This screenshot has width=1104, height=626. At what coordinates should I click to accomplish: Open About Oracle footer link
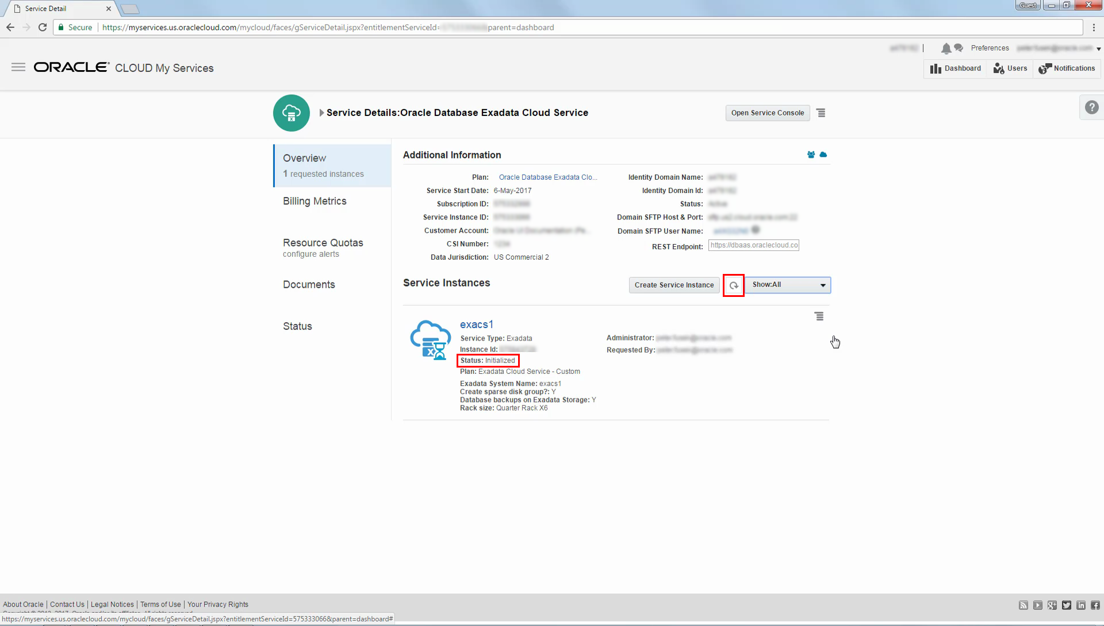pyautogui.click(x=23, y=605)
